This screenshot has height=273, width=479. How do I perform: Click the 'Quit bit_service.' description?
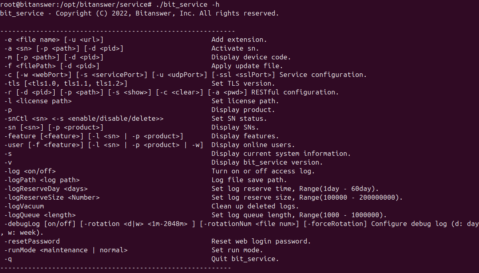coord(245,259)
